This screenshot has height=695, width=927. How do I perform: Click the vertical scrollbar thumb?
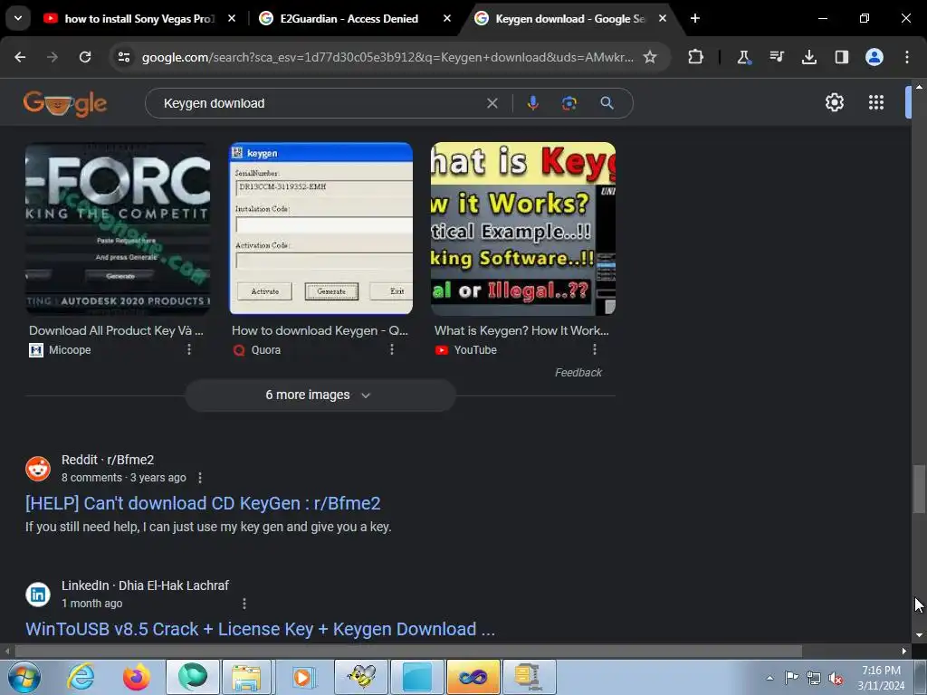pyautogui.click(x=919, y=489)
